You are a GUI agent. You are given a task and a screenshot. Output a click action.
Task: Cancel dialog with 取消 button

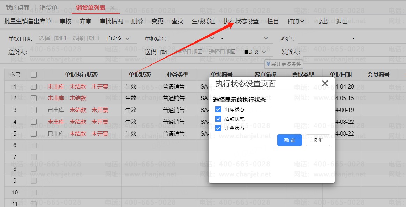tap(318, 140)
